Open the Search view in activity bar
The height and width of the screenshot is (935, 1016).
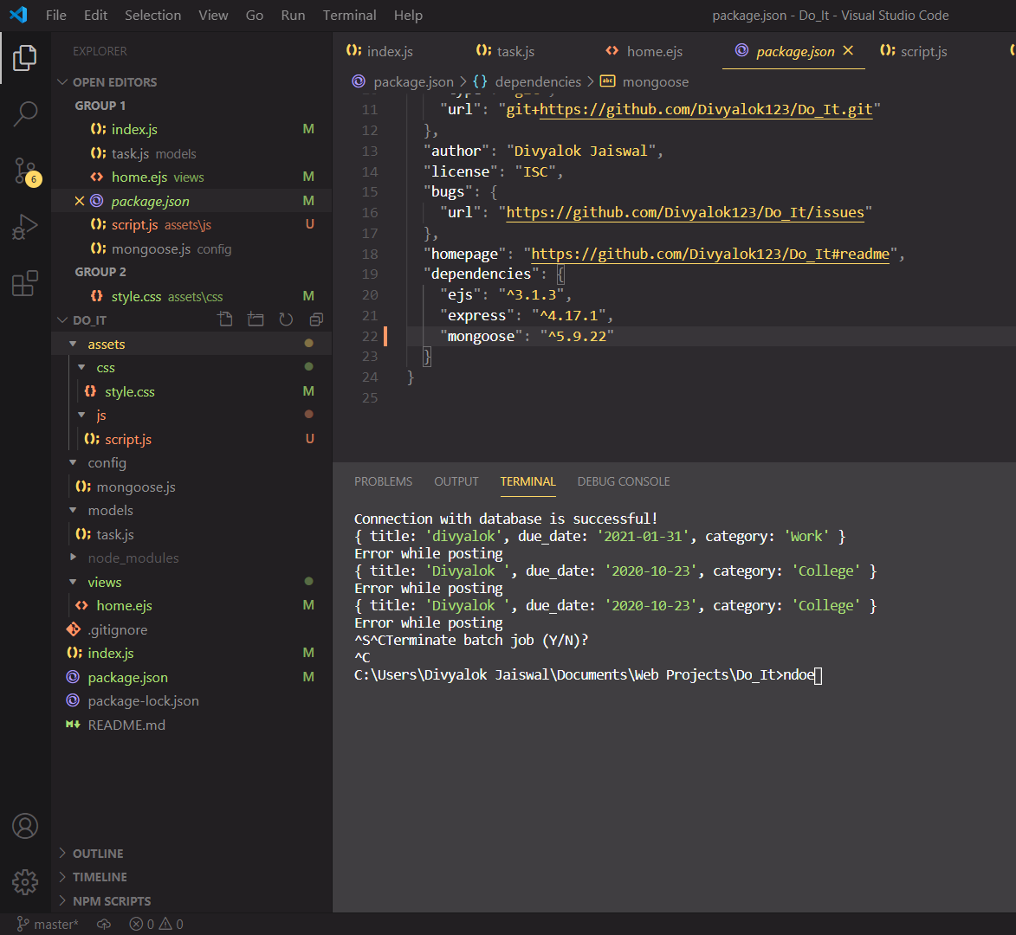24,114
